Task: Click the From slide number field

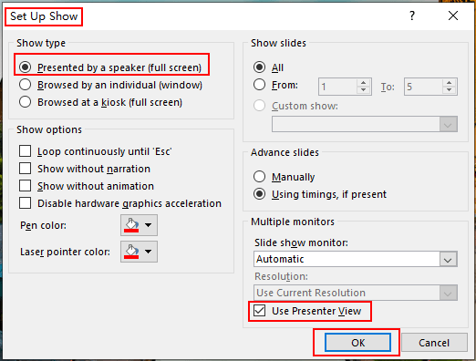Action: coord(337,87)
